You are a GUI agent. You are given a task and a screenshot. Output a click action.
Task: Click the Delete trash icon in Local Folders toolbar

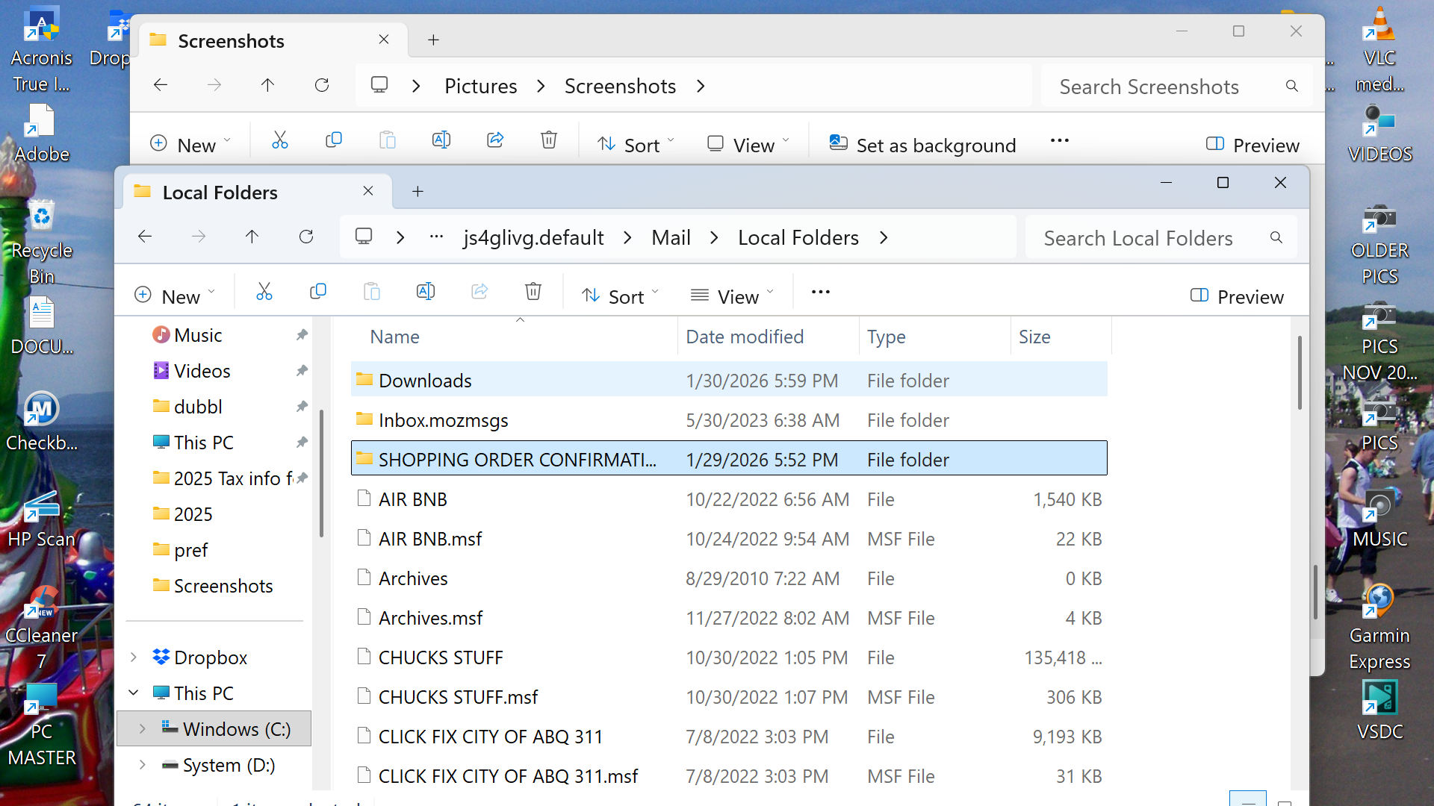pyautogui.click(x=533, y=292)
